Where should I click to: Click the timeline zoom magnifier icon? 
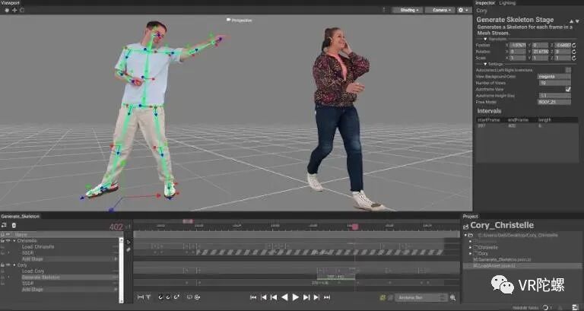point(452,297)
